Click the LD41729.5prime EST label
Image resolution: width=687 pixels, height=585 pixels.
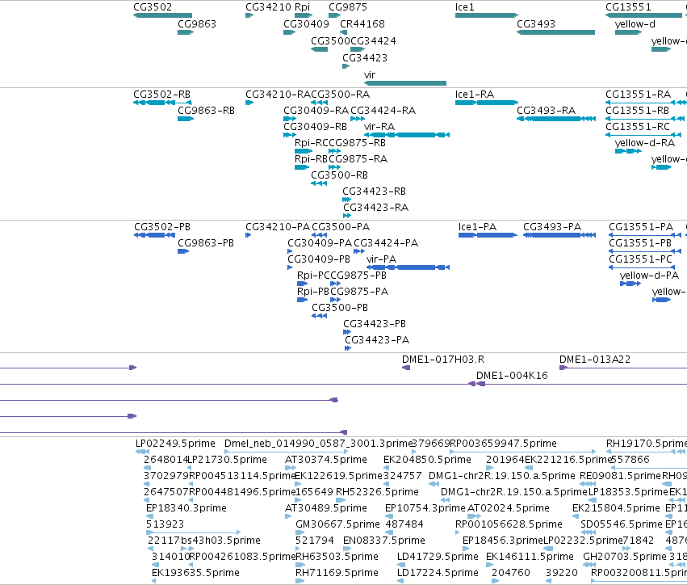(x=438, y=557)
